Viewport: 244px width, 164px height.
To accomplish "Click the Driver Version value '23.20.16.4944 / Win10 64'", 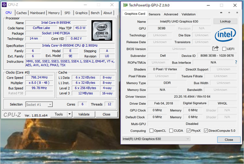I will (x=192, y=96).
